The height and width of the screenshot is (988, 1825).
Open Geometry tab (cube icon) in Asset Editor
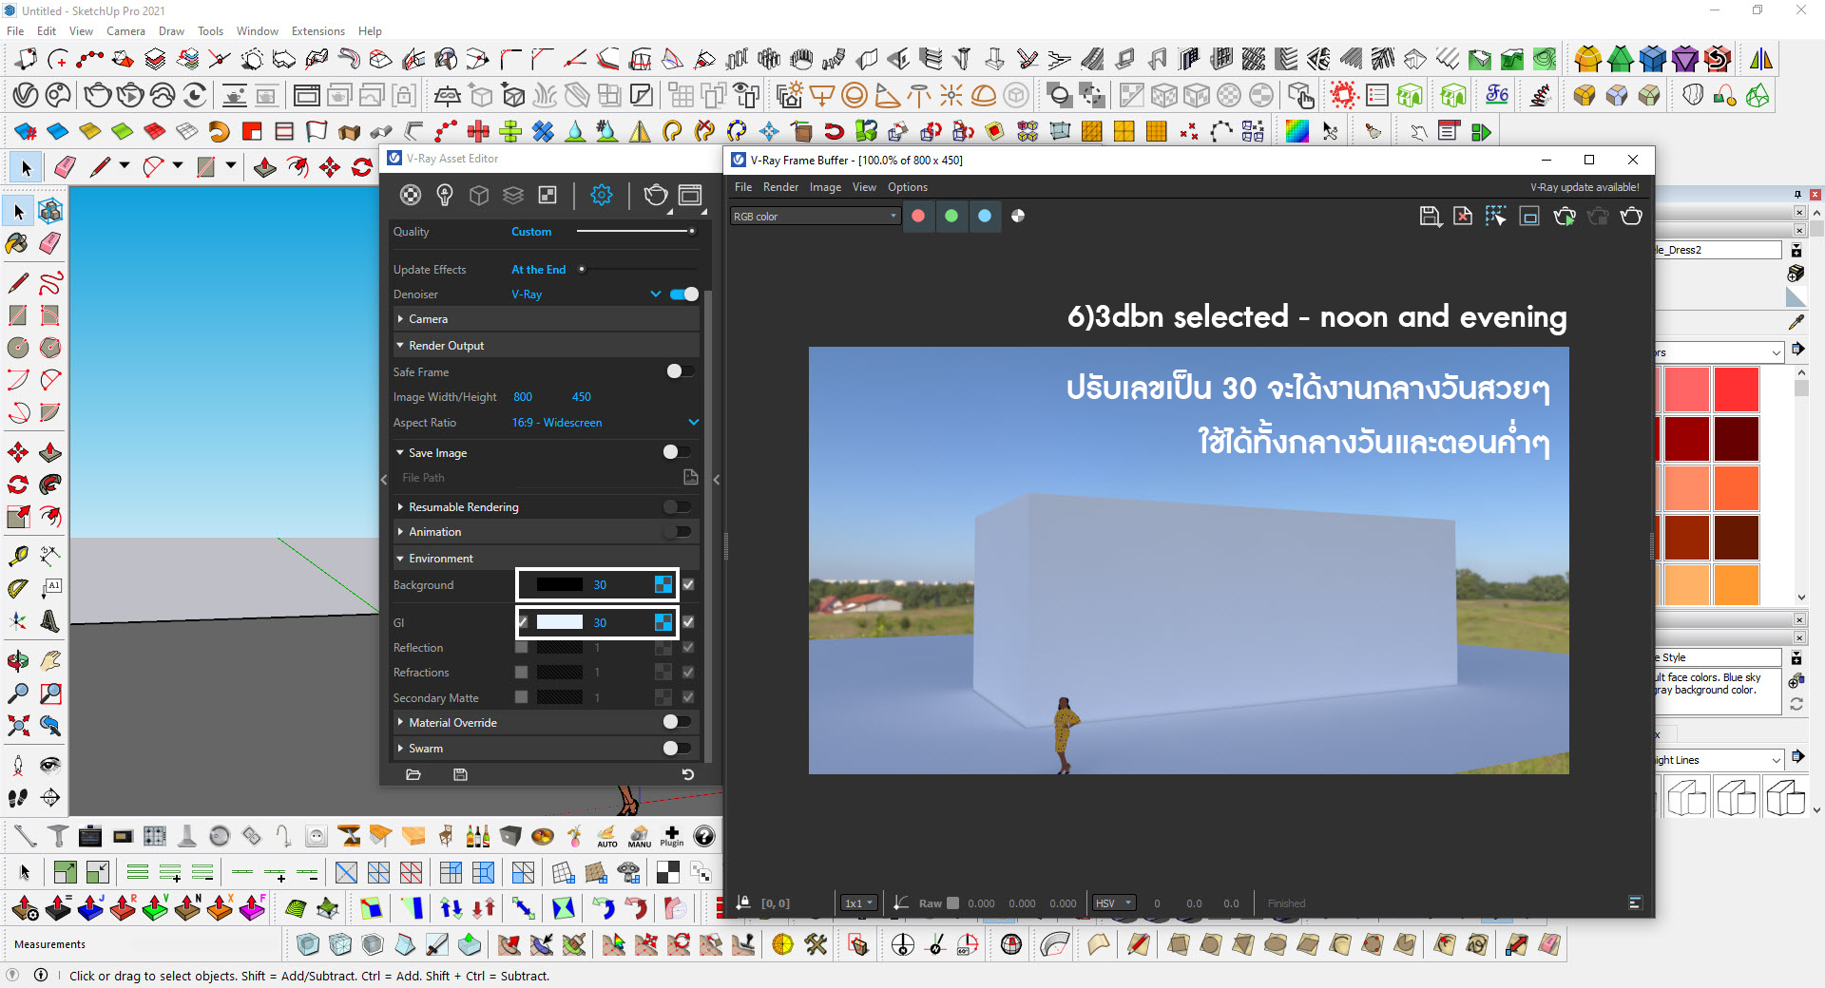479,195
